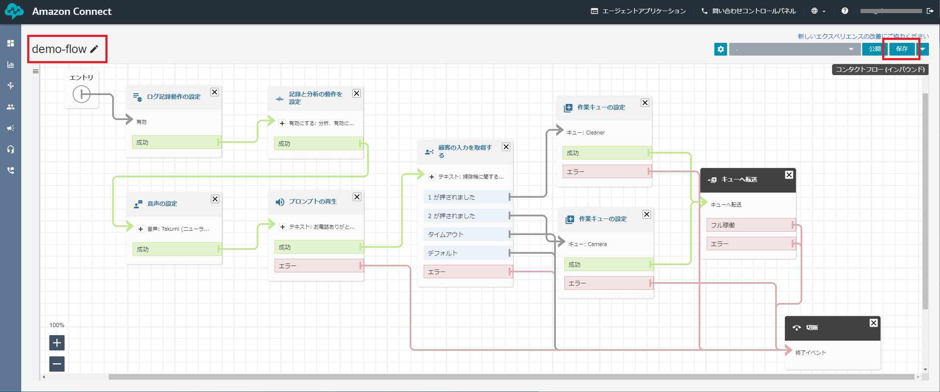Open the dashboard grid icon in sidebar
Screen dimensions: 940x392
pos(11,43)
